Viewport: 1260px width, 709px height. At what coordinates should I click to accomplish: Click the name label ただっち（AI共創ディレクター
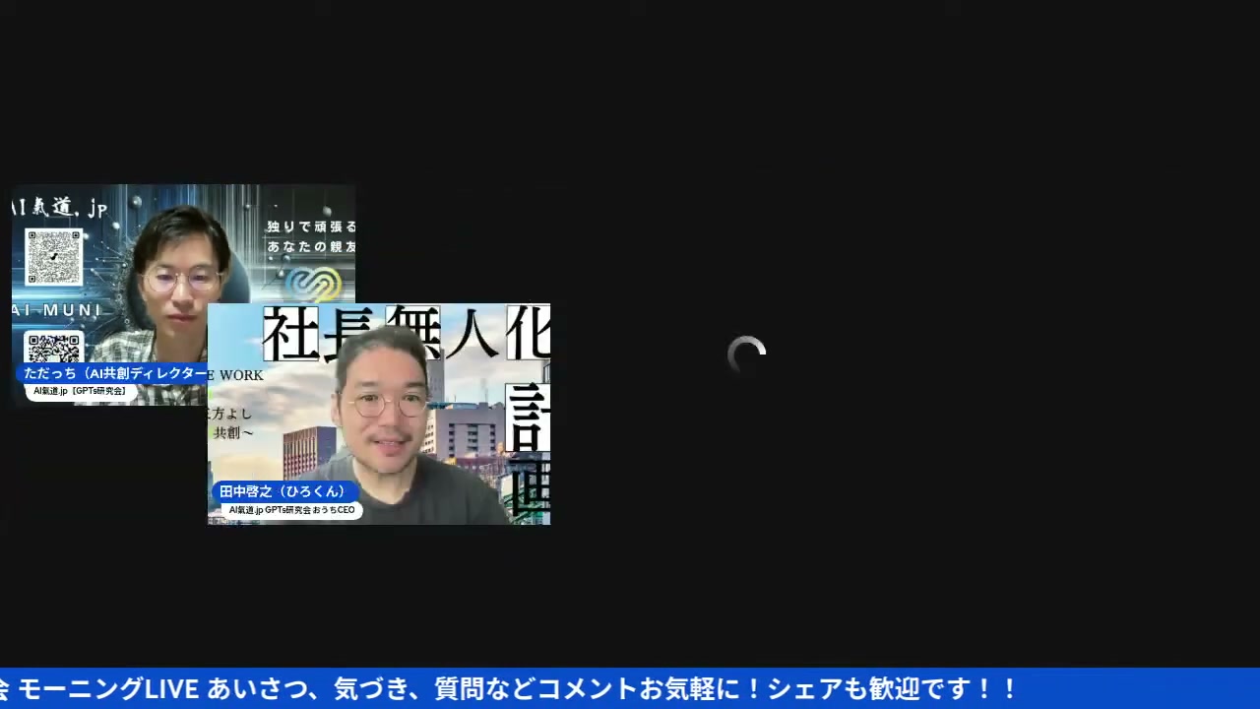coord(113,373)
